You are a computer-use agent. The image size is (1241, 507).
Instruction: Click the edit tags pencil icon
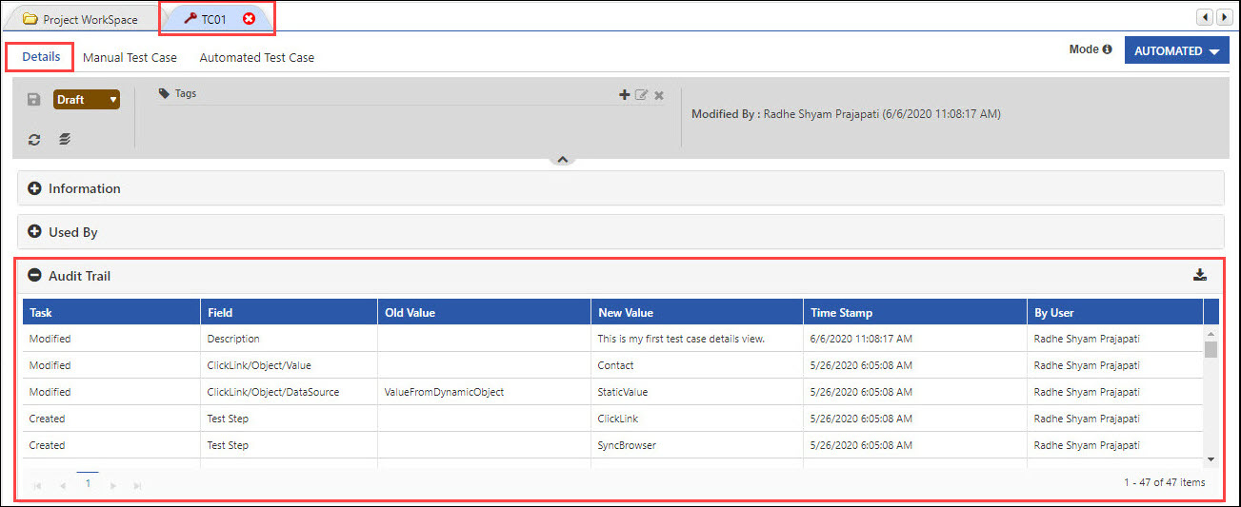click(x=641, y=94)
